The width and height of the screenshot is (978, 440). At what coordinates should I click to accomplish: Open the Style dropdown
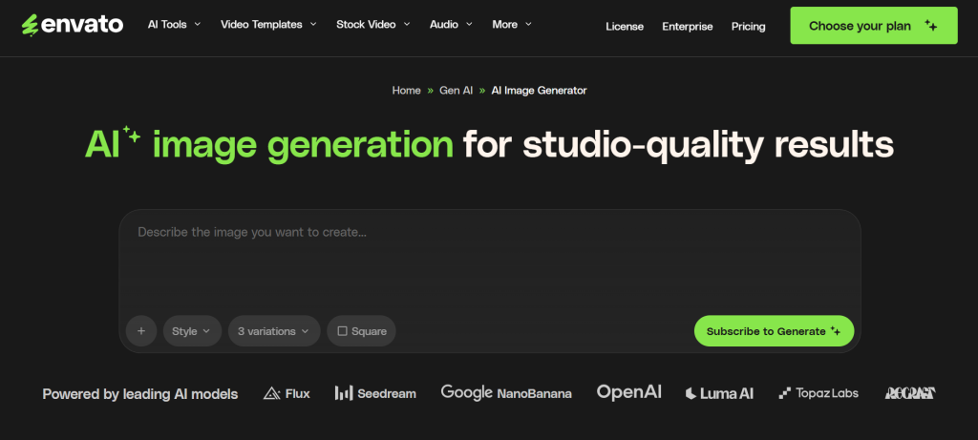pyautogui.click(x=192, y=331)
